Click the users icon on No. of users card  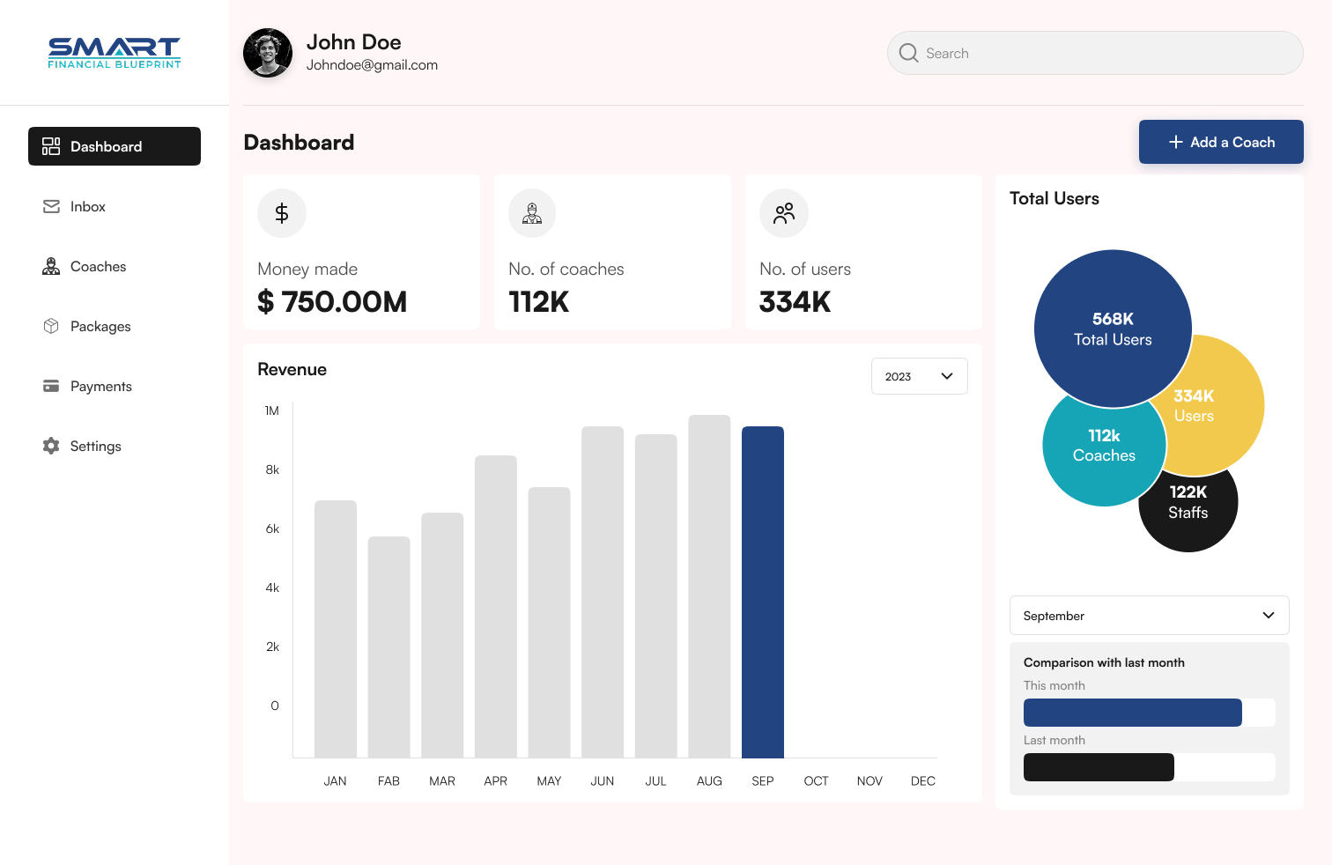pos(784,213)
